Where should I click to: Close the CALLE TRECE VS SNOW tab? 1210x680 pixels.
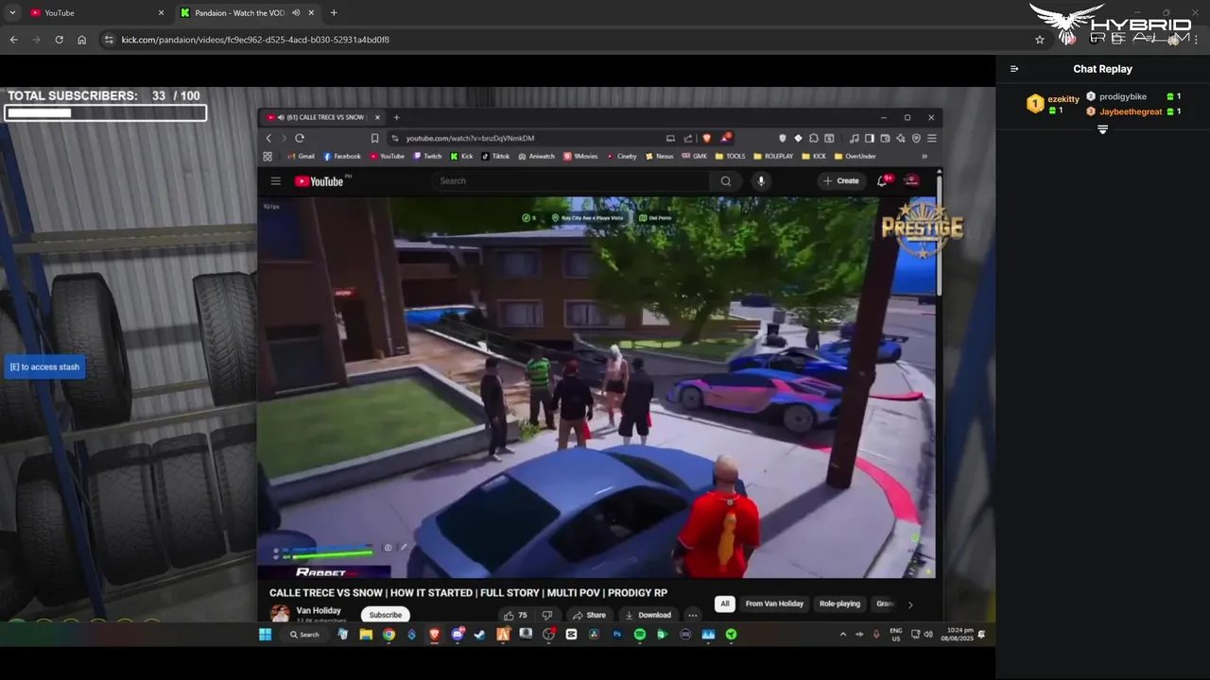pyautogui.click(x=377, y=117)
